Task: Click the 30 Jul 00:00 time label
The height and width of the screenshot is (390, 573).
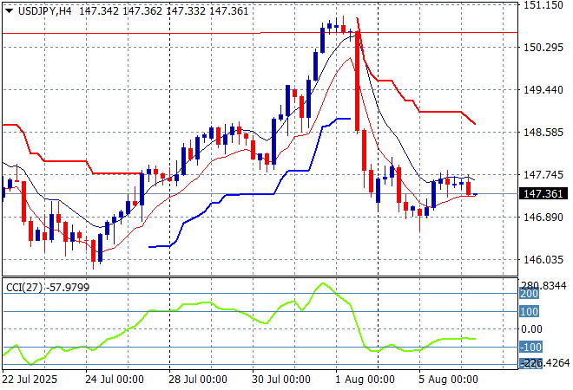Action: click(x=281, y=380)
